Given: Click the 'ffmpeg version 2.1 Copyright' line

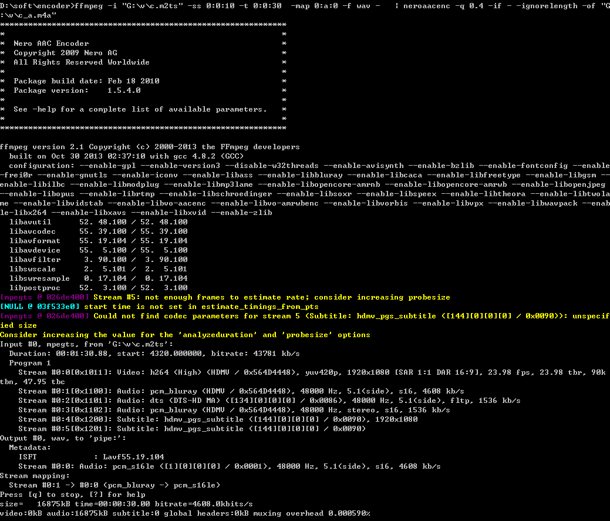Looking at the screenshot, I should click(150, 147).
